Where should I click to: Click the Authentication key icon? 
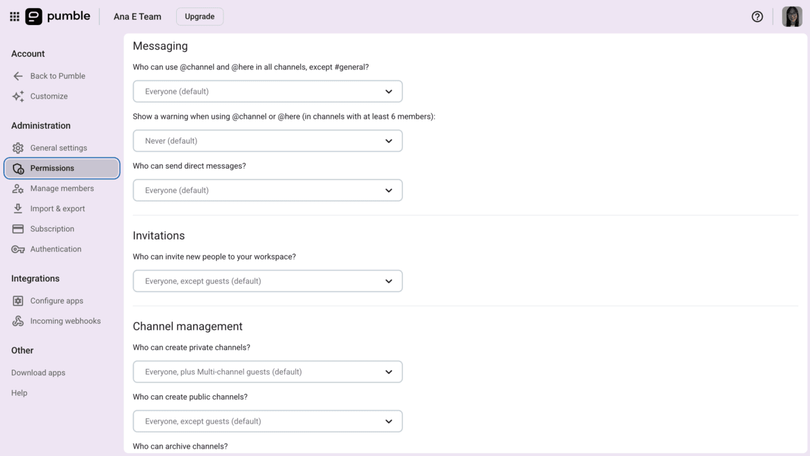click(x=18, y=249)
